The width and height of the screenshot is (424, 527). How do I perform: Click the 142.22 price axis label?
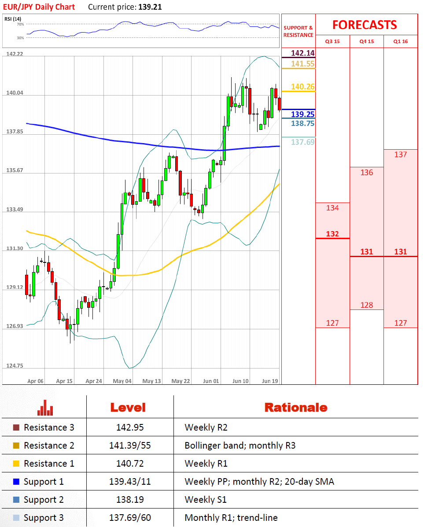[x=15, y=54]
